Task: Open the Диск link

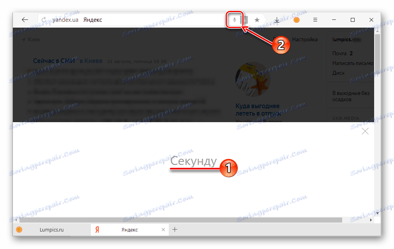Action: click(x=338, y=73)
